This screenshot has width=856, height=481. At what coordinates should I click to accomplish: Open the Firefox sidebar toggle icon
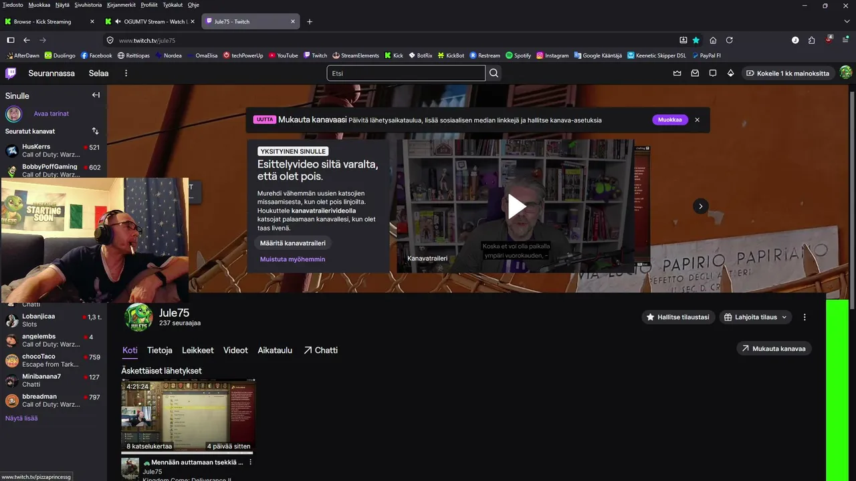pos(11,40)
